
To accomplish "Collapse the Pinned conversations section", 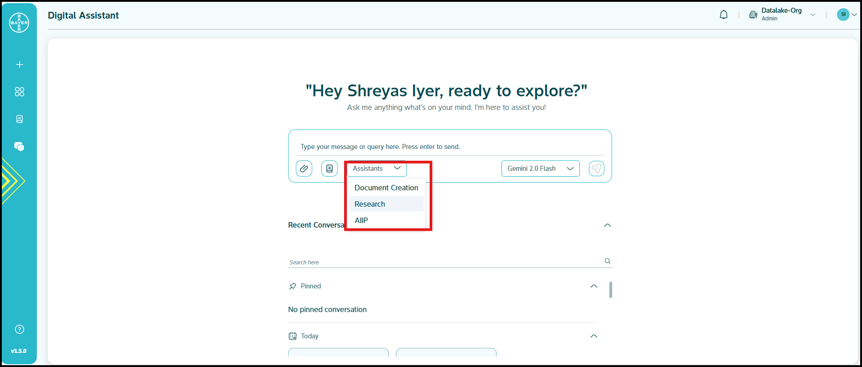I will 593,286.
